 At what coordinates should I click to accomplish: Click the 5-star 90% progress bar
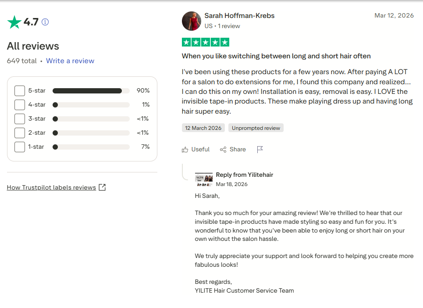click(91, 91)
